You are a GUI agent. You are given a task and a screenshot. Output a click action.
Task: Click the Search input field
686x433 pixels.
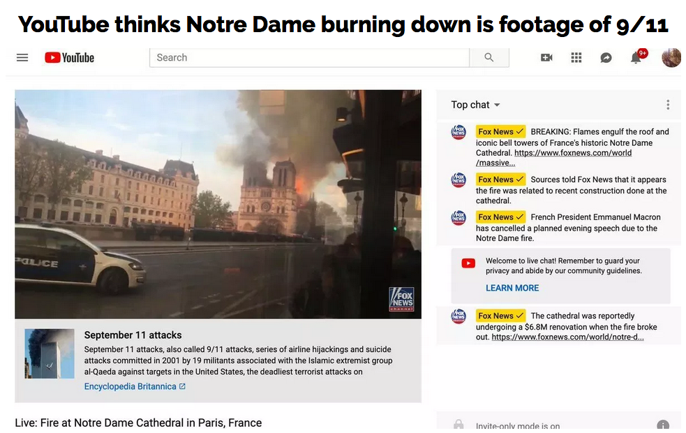[x=309, y=57]
